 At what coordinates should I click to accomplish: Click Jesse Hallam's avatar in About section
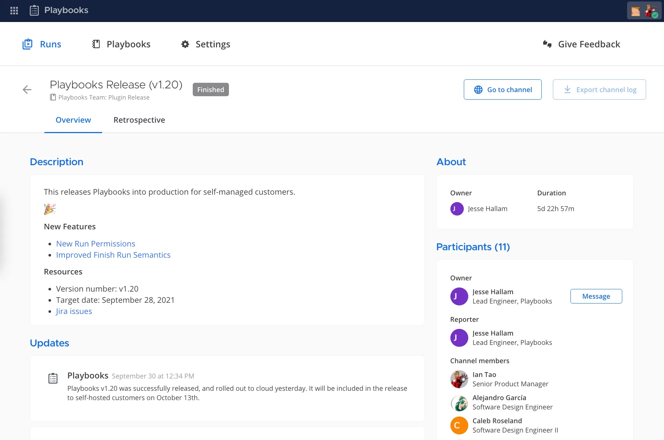coord(457,209)
